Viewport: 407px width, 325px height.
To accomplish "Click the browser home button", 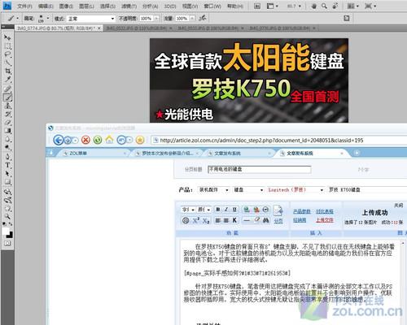I will click(109, 140).
